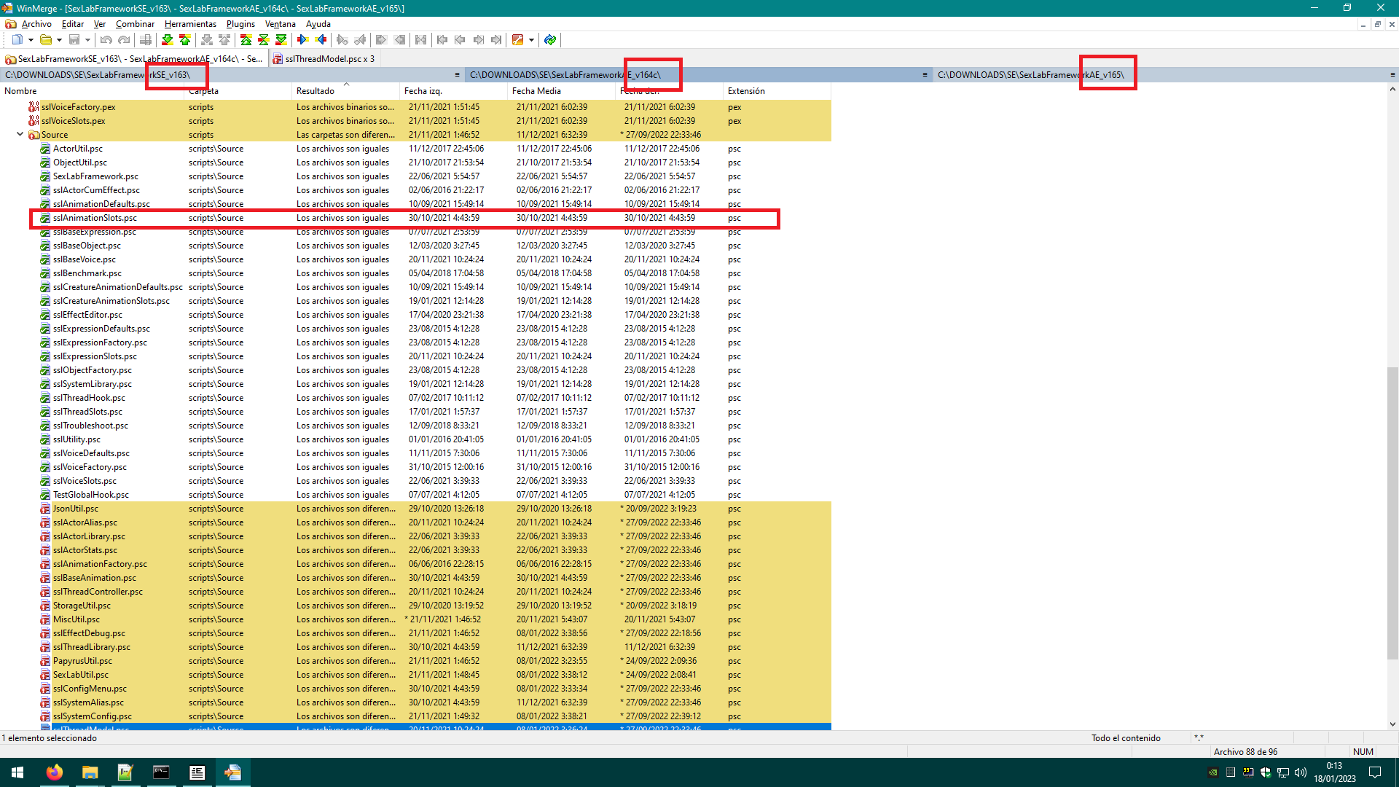Select the sslConfigMenu.psc file row
Image resolution: width=1399 pixels, height=787 pixels.
pos(415,689)
